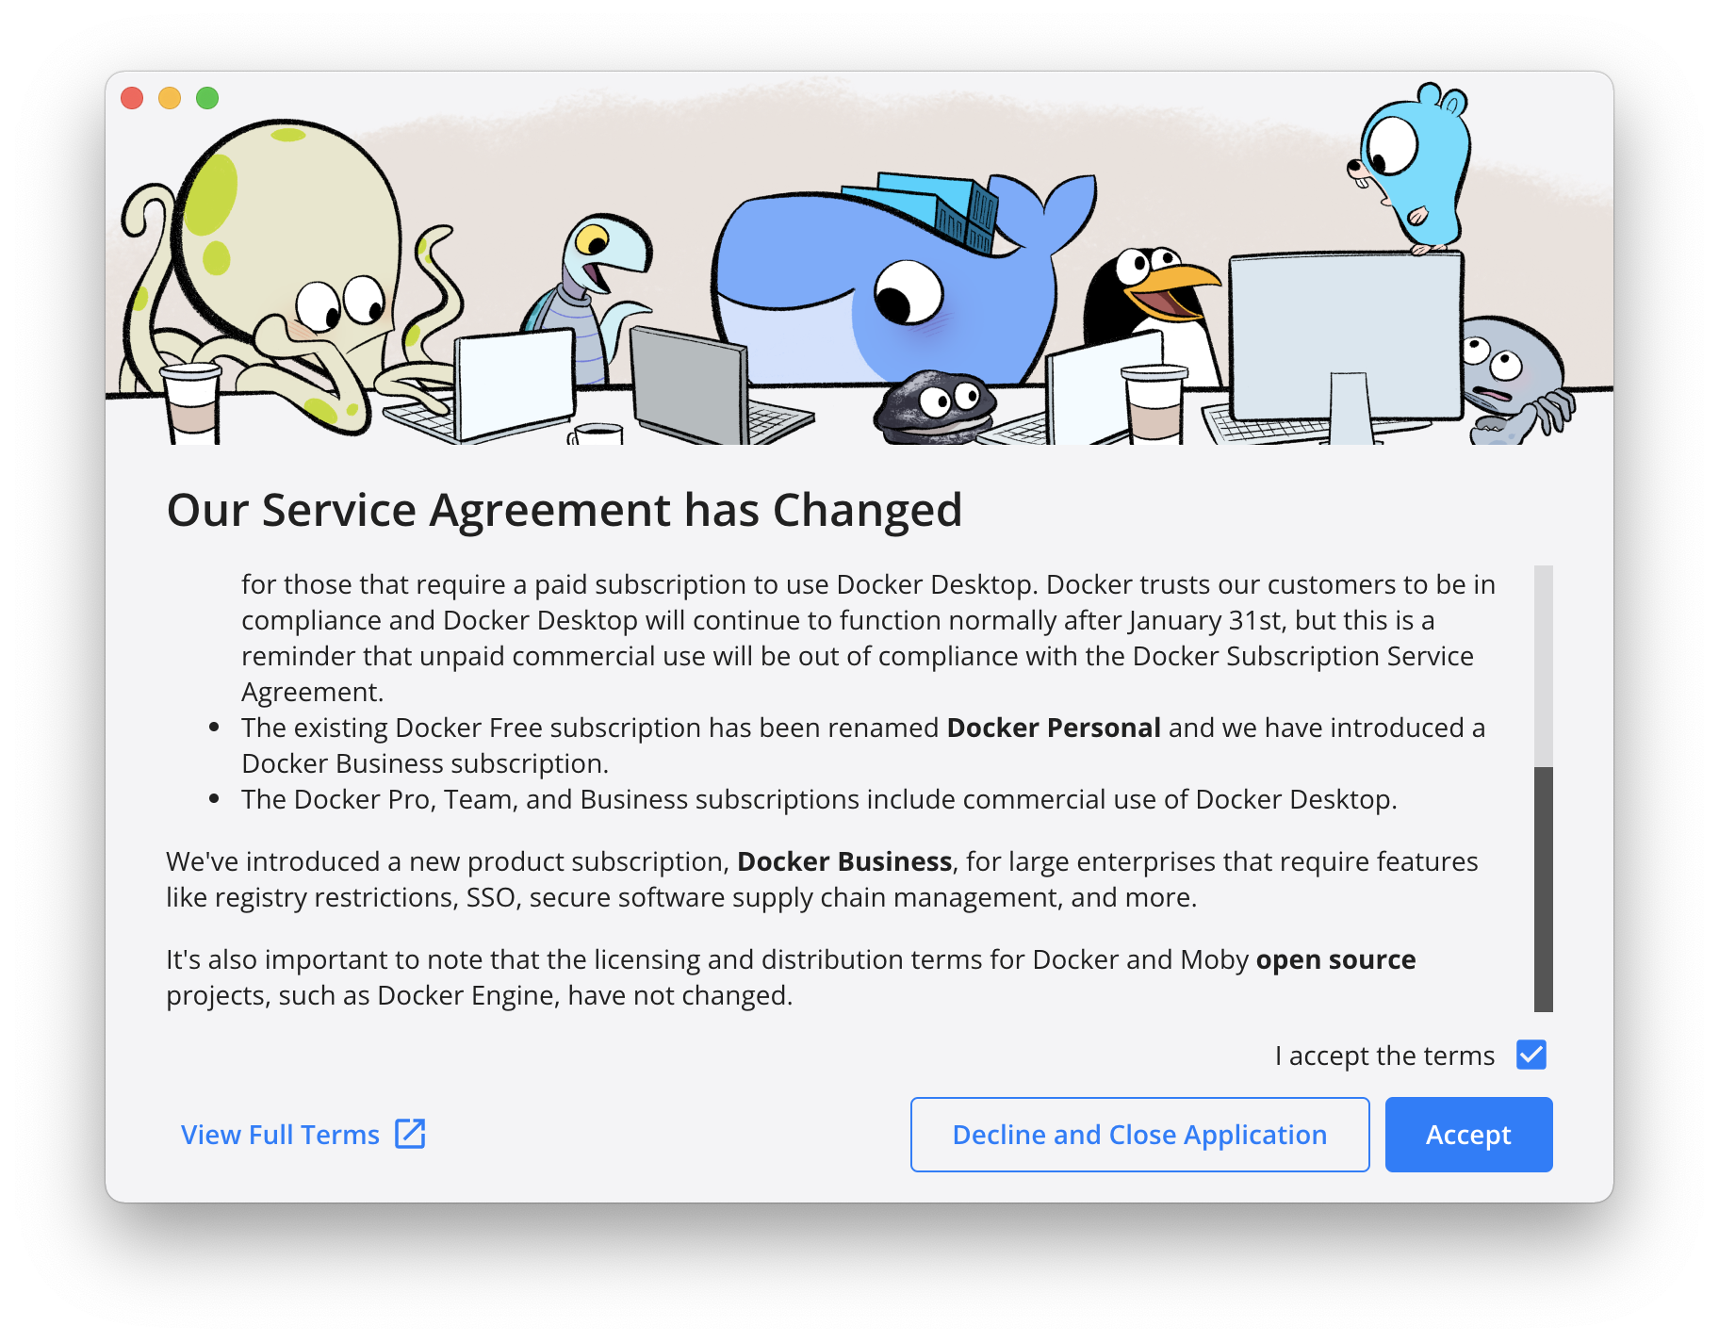Click the bold 'Docker Personal' text

pyautogui.click(x=1054, y=728)
